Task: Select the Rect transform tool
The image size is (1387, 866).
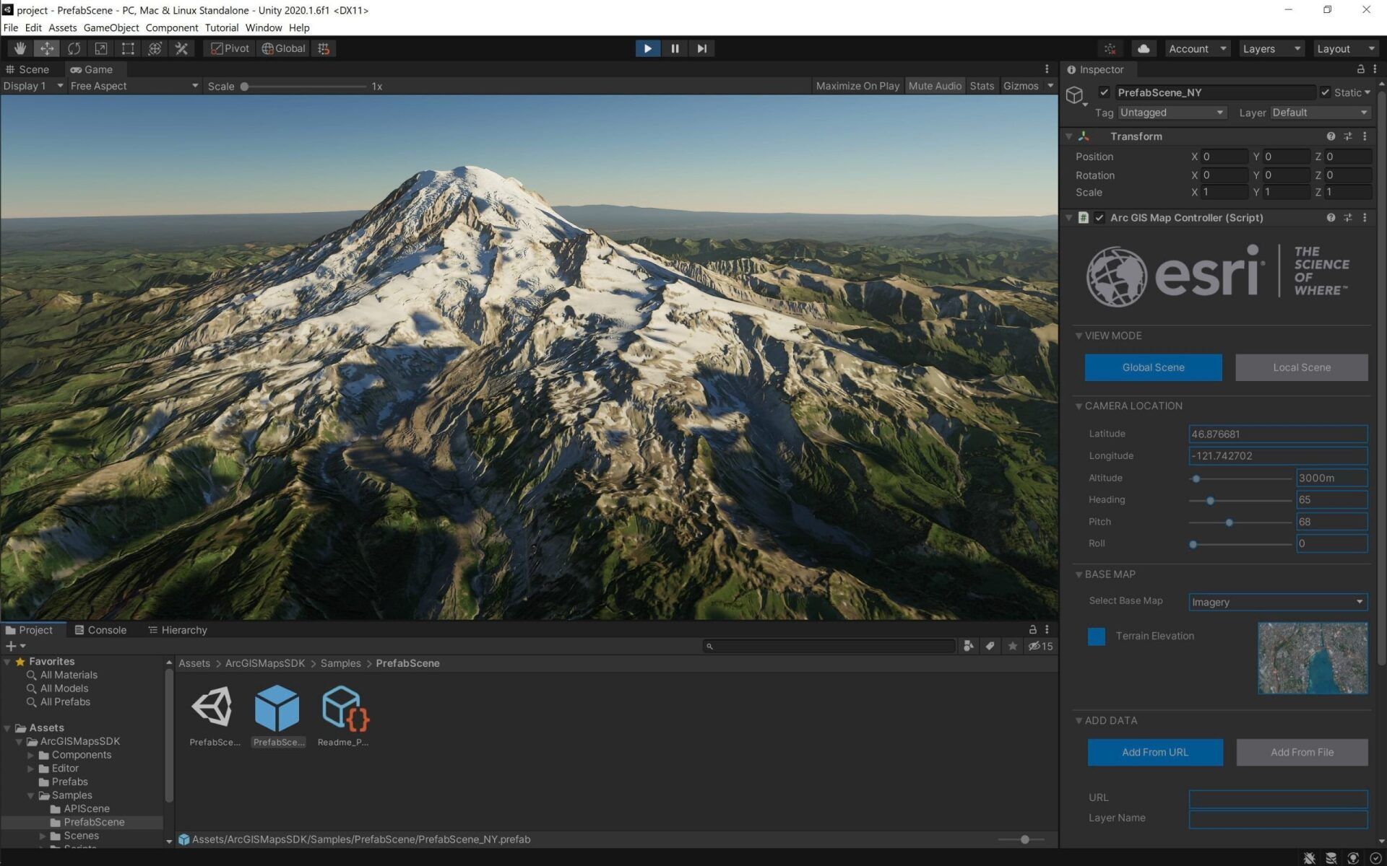Action: (x=127, y=48)
